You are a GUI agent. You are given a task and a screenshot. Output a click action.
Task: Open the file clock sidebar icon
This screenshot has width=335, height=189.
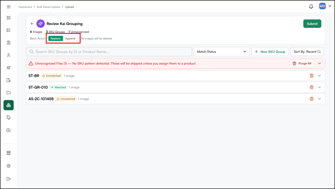8,80
